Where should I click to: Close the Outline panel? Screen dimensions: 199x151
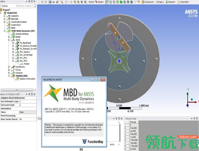click(34, 1)
